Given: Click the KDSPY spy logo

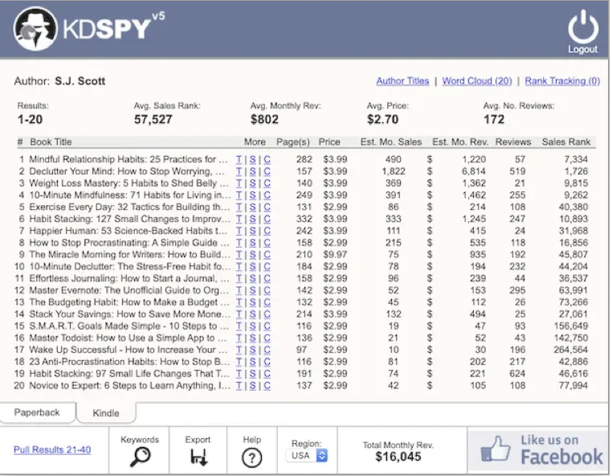Looking at the screenshot, I should (x=35, y=28).
